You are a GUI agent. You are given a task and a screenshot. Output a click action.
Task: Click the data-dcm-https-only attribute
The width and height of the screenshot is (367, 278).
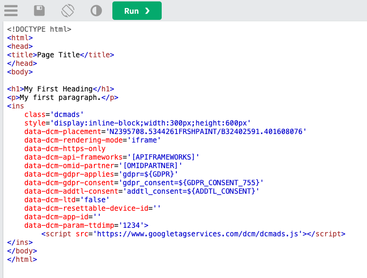tap(65, 149)
